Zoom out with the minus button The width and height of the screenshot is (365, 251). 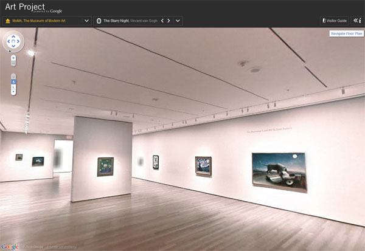point(13,63)
